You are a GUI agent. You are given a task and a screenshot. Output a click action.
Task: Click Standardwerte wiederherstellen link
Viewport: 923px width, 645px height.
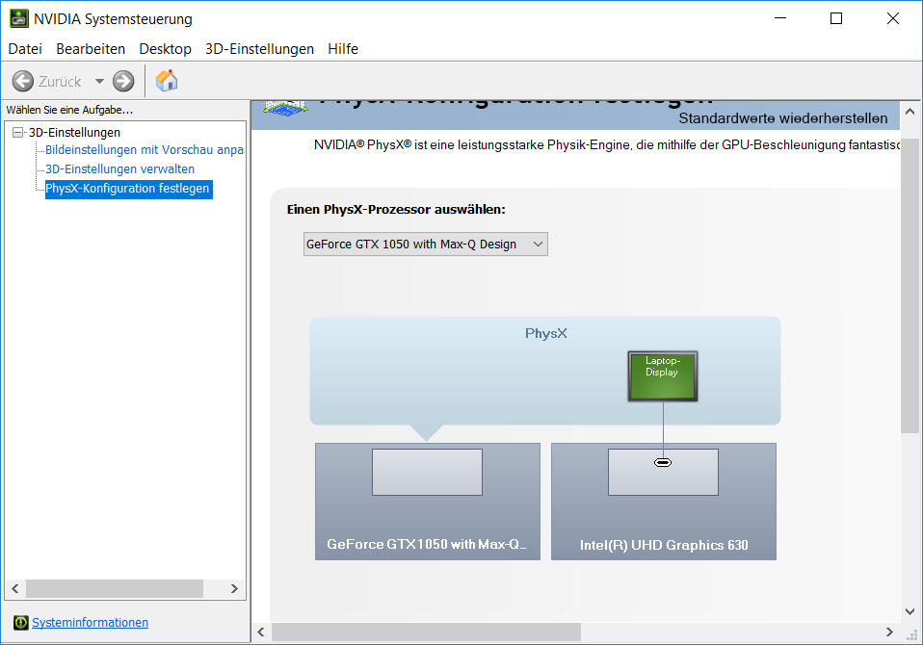(x=783, y=118)
